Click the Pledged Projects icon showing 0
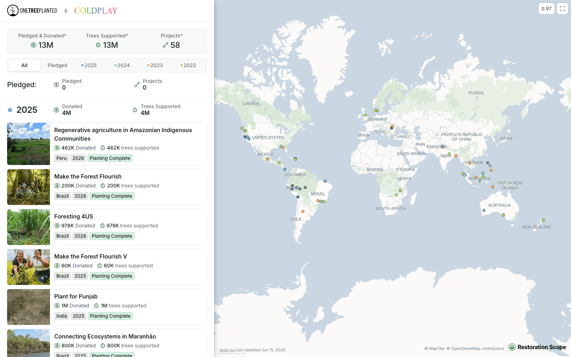 tap(137, 85)
